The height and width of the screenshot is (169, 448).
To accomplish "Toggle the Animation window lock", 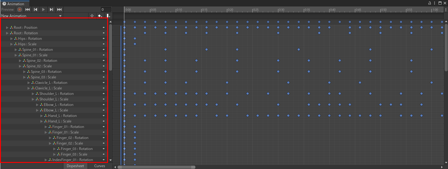I will tap(430, 3).
